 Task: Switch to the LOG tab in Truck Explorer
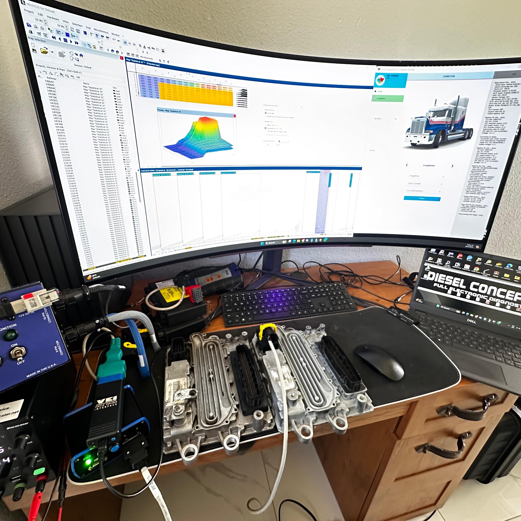[514, 74]
